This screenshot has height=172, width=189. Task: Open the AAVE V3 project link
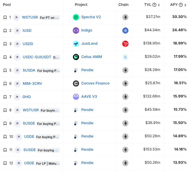tap(89, 97)
